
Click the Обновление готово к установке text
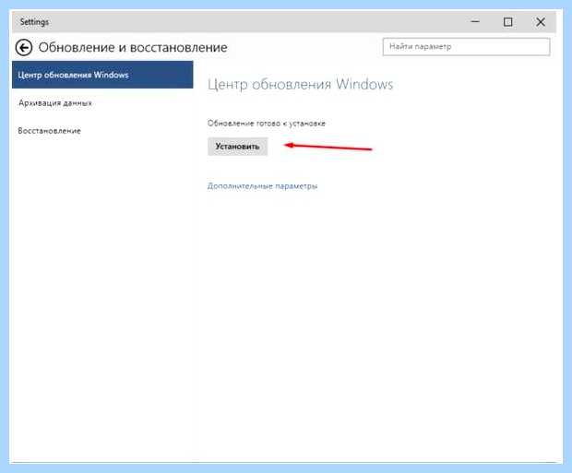(267, 124)
